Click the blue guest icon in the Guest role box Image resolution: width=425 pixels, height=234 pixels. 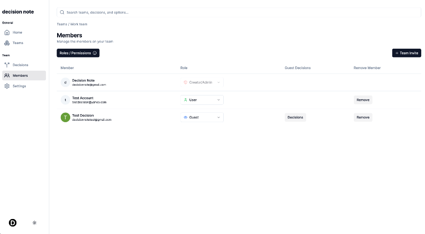coord(185,117)
